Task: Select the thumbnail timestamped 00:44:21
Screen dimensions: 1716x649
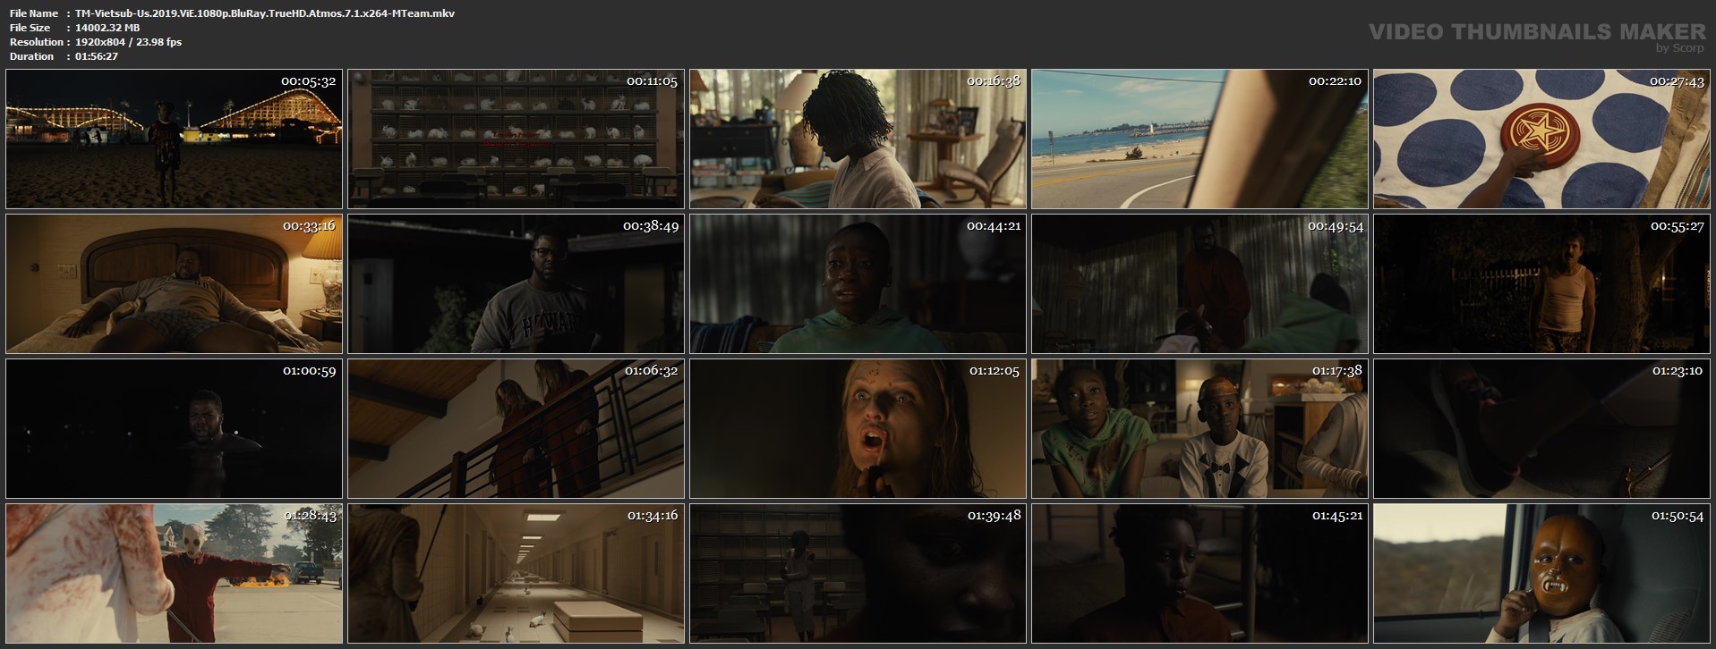Action: tap(858, 284)
